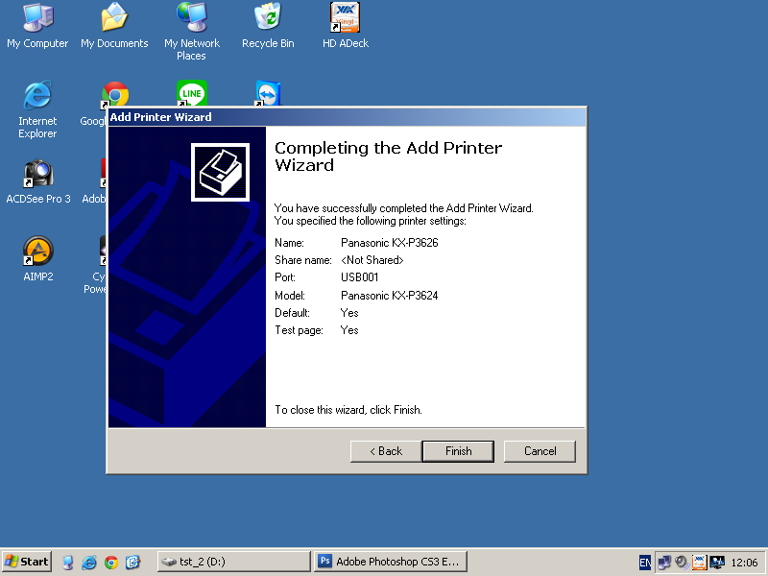
Task: Select the HD ADeck desktop shortcut
Action: pyautogui.click(x=346, y=27)
